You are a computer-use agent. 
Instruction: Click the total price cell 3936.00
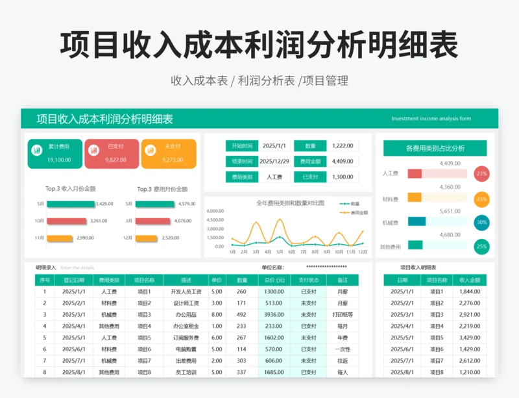click(274, 315)
